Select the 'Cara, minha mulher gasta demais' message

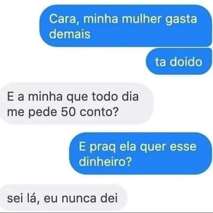tap(126, 26)
